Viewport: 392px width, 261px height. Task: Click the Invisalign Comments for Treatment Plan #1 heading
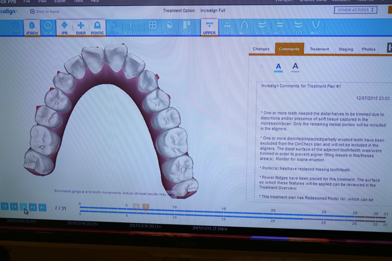(x=301, y=86)
